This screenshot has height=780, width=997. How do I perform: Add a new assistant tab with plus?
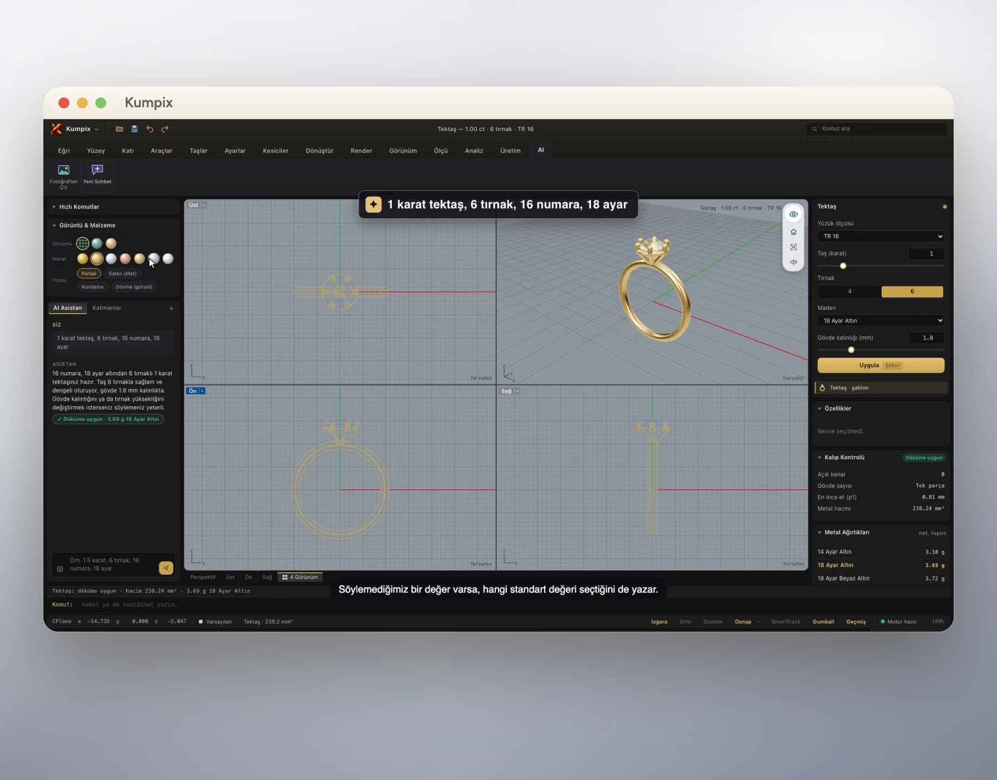coord(171,308)
